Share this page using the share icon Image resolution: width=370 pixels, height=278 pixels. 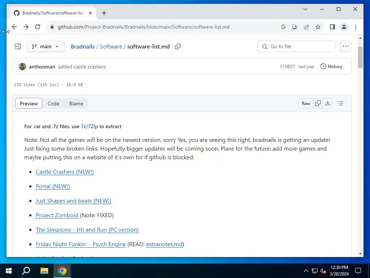pyautogui.click(x=306, y=27)
